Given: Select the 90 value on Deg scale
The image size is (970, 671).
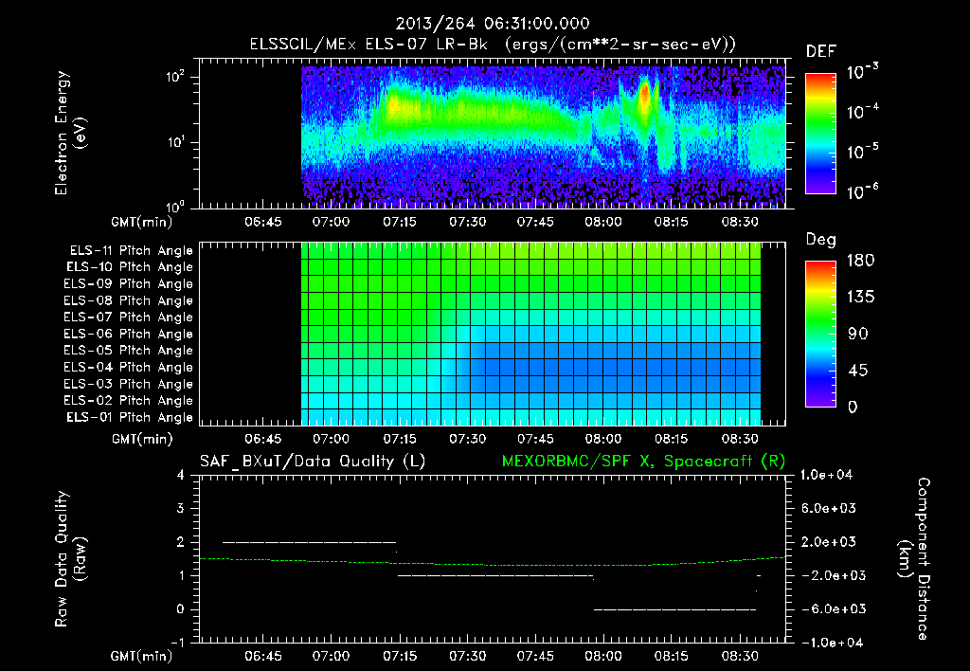Looking at the screenshot, I should point(858,334).
